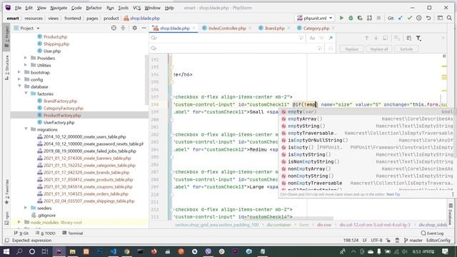Collapse the factories folder
Image resolution: width=457 pixels, height=257 pixels.
(26, 94)
